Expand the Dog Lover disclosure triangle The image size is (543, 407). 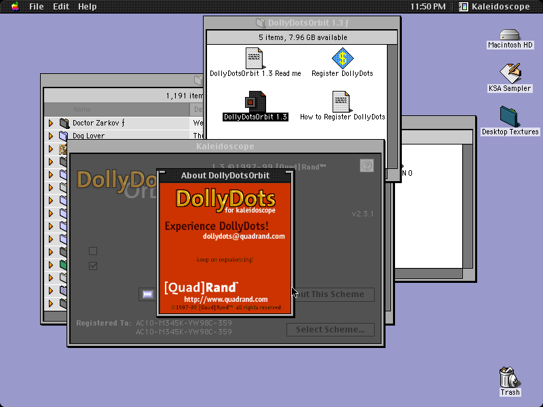[x=51, y=136]
